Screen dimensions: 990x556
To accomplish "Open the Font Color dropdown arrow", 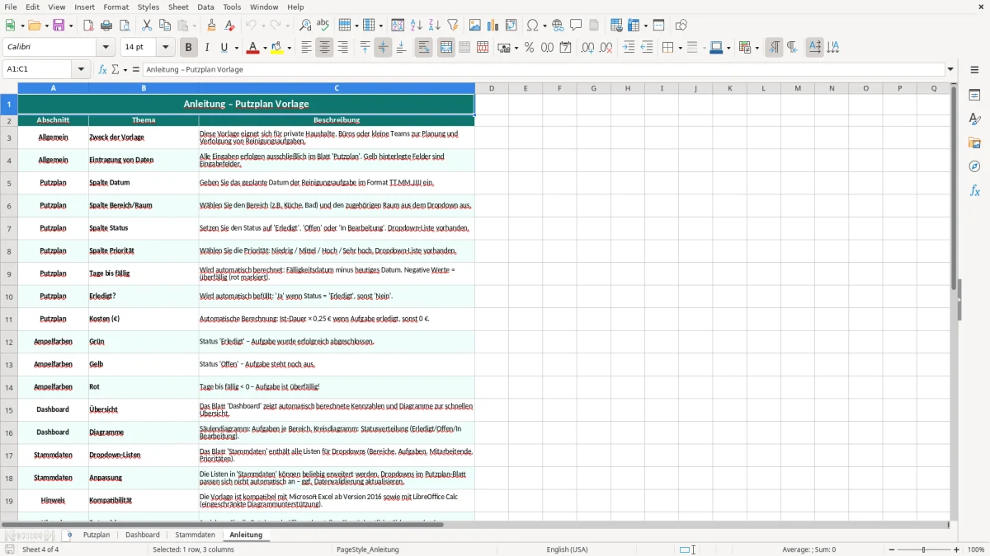I will click(263, 48).
